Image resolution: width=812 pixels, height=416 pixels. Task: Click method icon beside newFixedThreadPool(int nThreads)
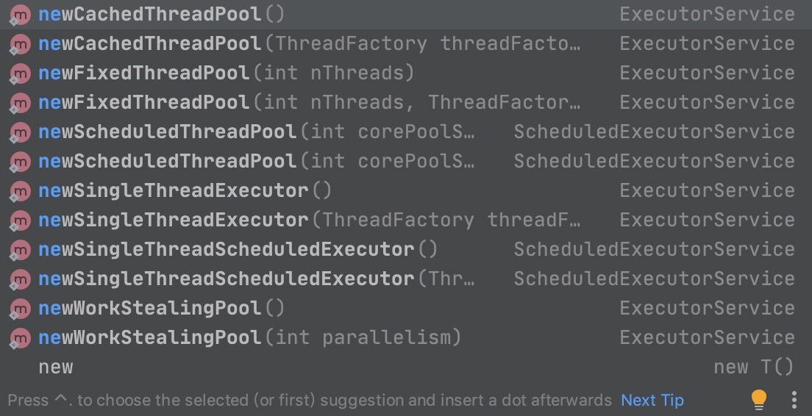[20, 74]
